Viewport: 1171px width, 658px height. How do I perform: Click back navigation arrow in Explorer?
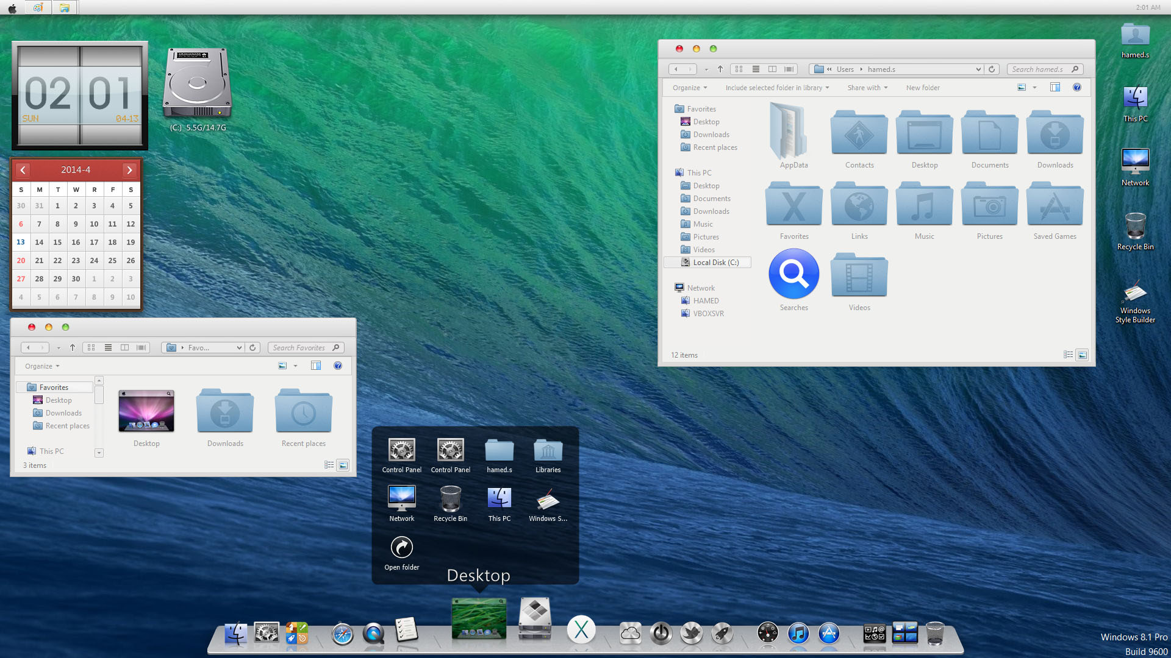click(x=677, y=69)
